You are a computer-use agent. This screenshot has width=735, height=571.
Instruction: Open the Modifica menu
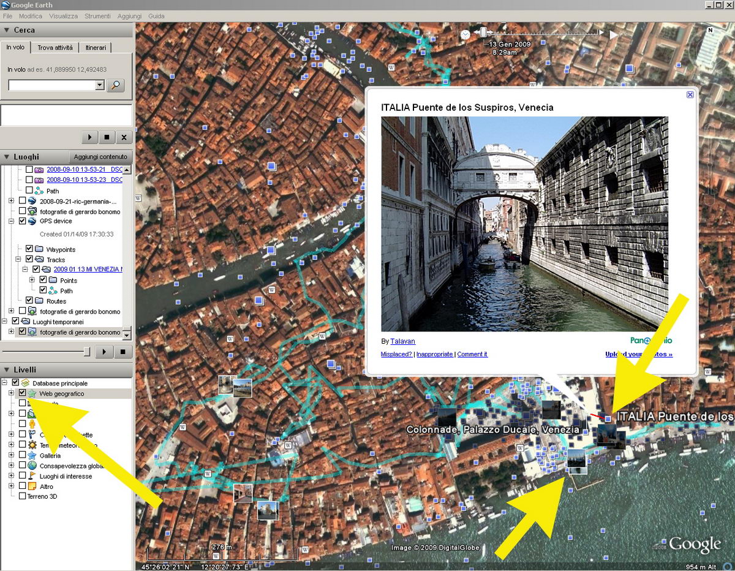pyautogui.click(x=31, y=16)
